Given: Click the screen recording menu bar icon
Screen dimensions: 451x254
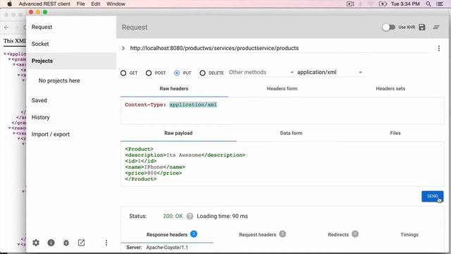Looking at the screenshot, I should [x=350, y=4].
